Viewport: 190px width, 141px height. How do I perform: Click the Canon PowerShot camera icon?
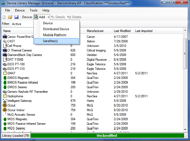pyautogui.click(x=5, y=37)
